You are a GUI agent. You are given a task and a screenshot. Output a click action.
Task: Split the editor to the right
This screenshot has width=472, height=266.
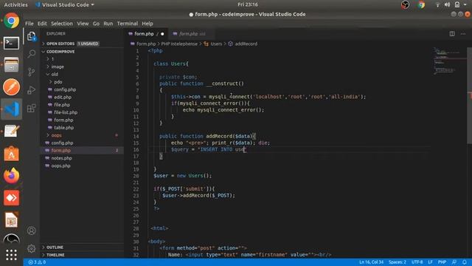coord(452,34)
